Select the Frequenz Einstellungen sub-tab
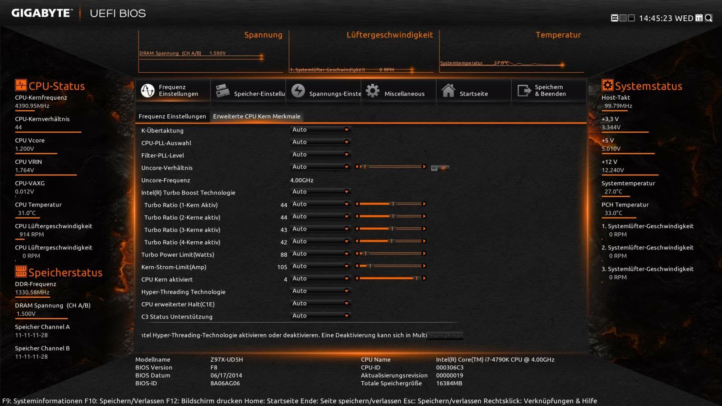This screenshot has width=722, height=406. coord(172,116)
